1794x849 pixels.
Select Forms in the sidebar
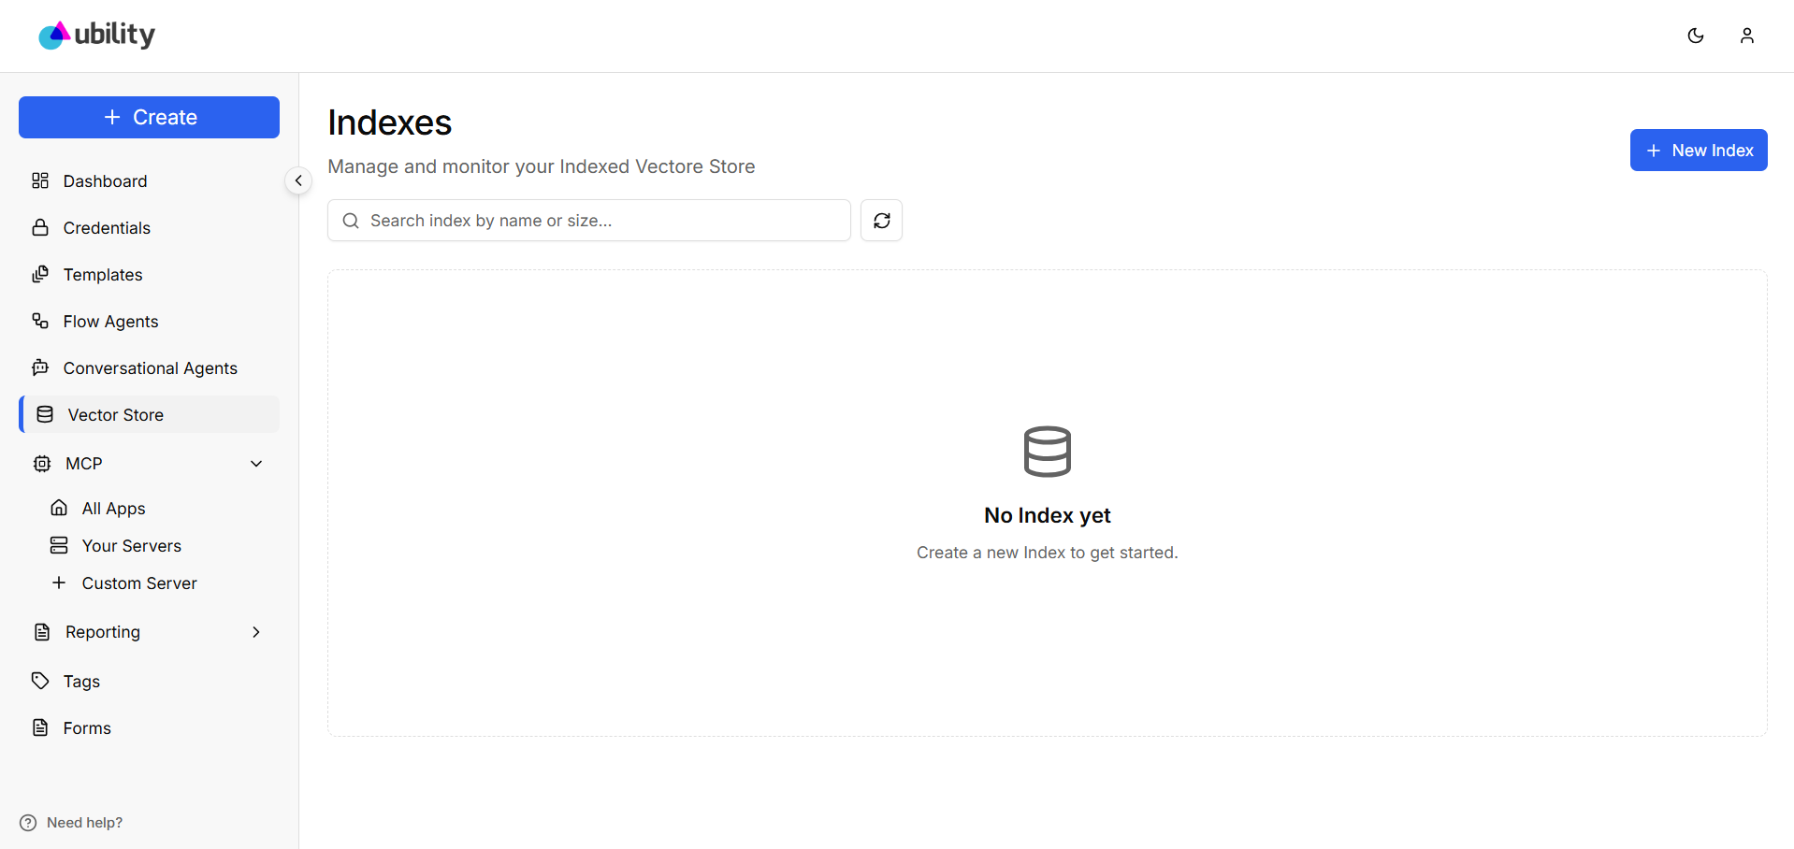coord(86,727)
